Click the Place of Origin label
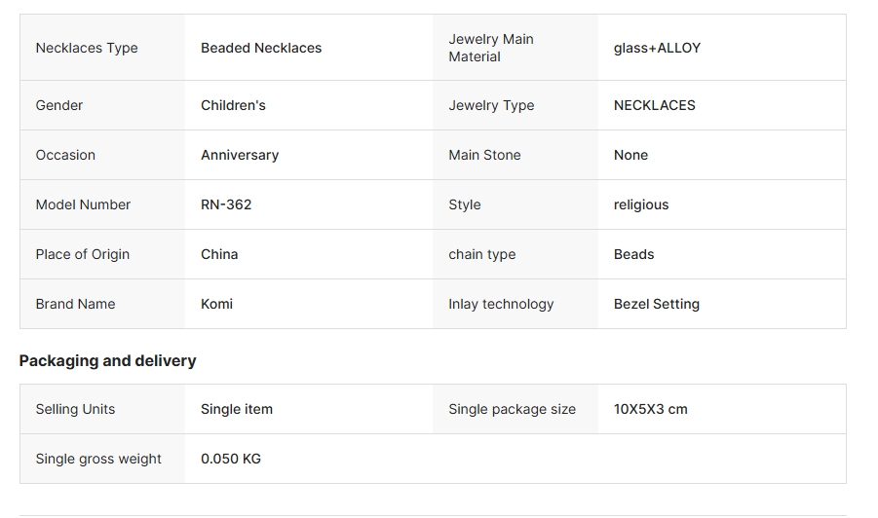This screenshot has width=878, height=518. (x=82, y=254)
